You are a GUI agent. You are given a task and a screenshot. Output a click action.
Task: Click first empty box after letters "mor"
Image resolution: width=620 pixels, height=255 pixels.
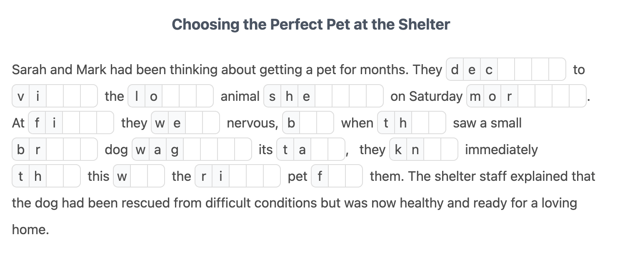pos(526,96)
